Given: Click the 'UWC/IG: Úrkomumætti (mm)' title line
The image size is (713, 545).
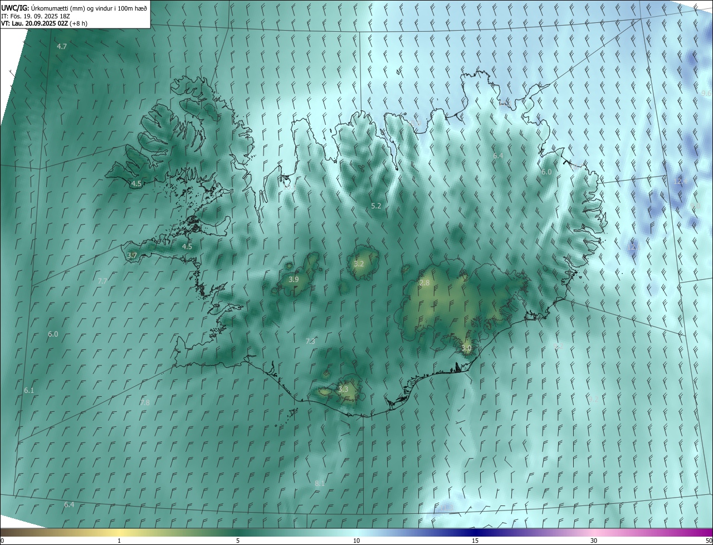Looking at the screenshot, I should 75,8.
